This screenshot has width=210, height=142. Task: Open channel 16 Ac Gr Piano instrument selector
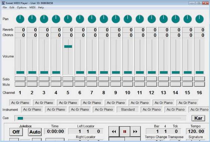pyautogui.click(x=199, y=110)
